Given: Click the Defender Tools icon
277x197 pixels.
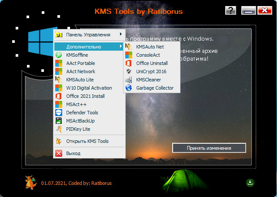Looking at the screenshot, I should click(59, 113).
